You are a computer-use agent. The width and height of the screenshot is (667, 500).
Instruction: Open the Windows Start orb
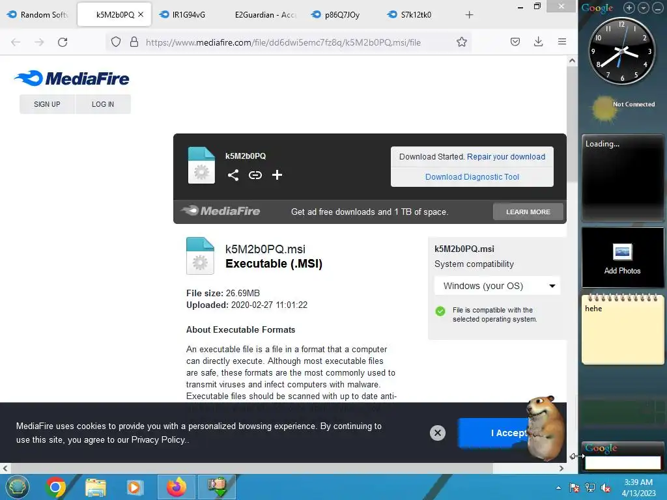click(x=17, y=487)
